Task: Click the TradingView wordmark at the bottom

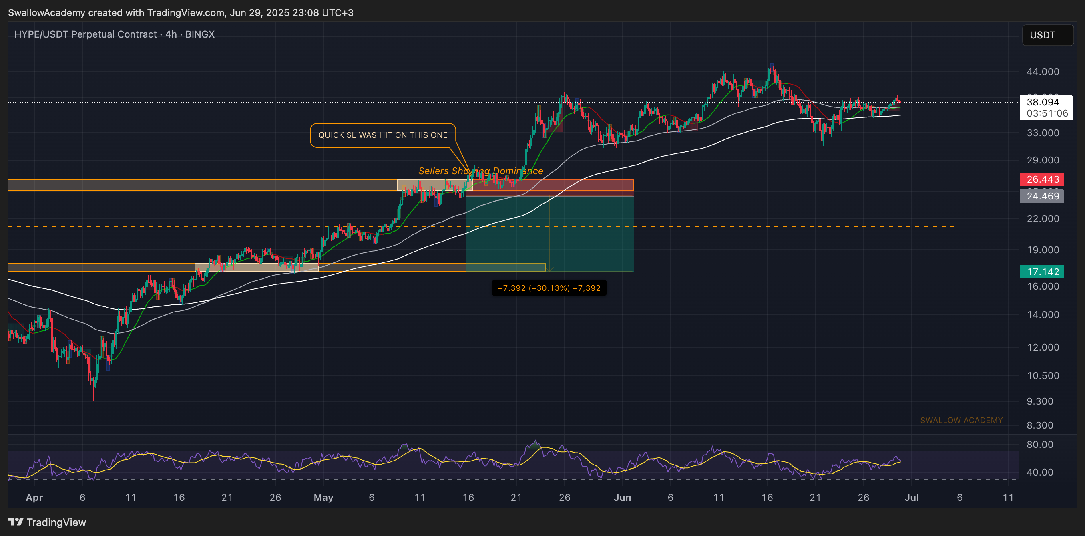Action: [x=56, y=522]
